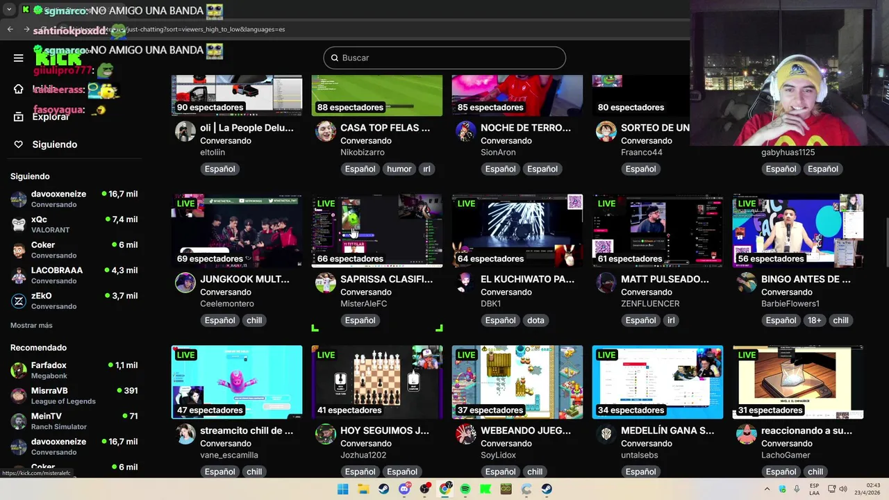
Task: Click Español tag under MisterAleFC
Action: pyautogui.click(x=360, y=320)
